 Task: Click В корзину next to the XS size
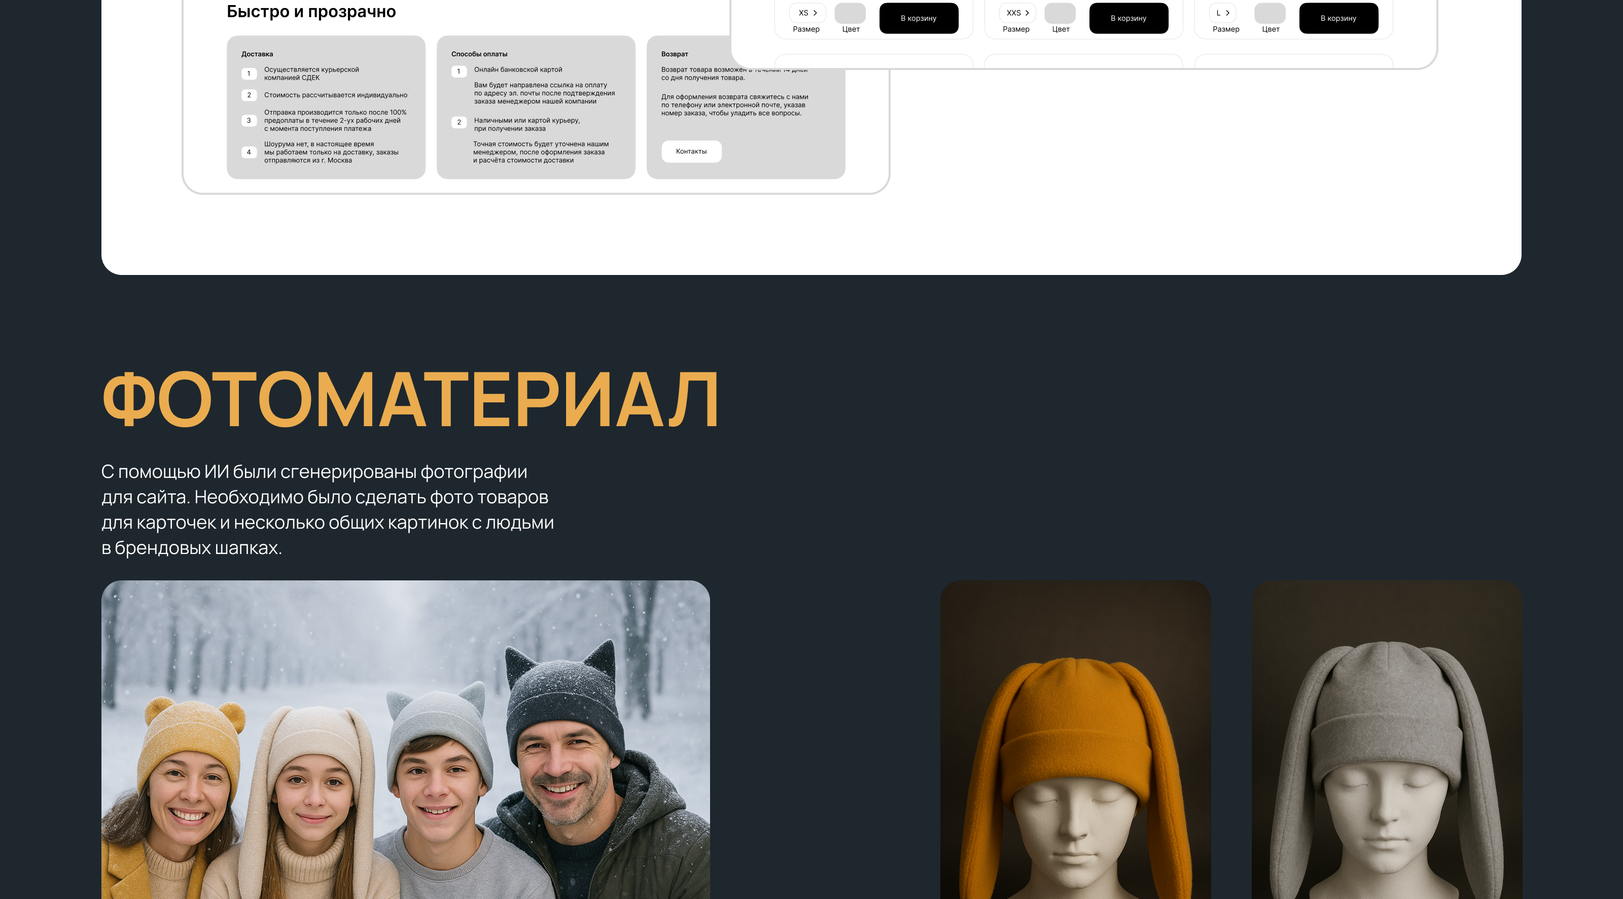pyautogui.click(x=919, y=18)
